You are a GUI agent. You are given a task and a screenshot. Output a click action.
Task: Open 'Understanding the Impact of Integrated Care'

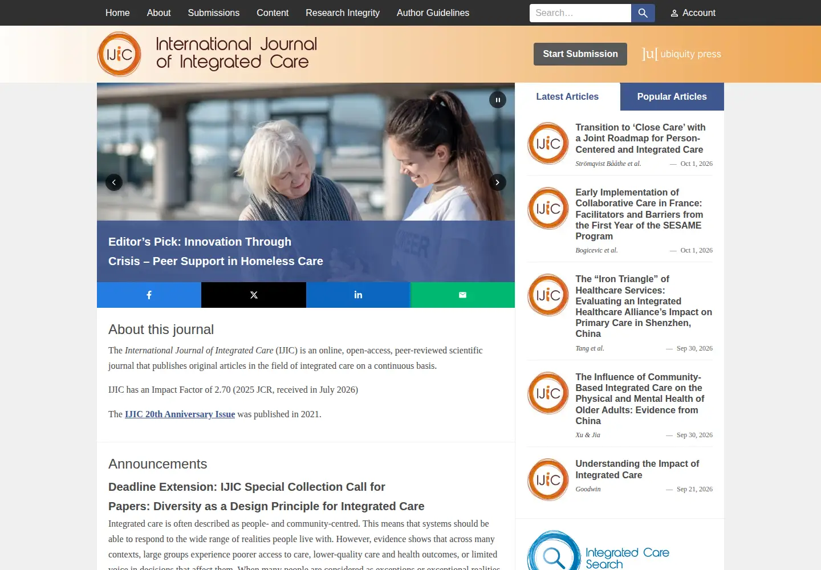click(637, 469)
